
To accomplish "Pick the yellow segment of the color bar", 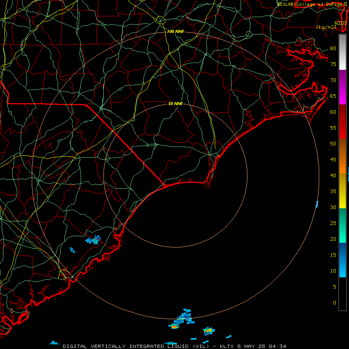I will [342, 191].
